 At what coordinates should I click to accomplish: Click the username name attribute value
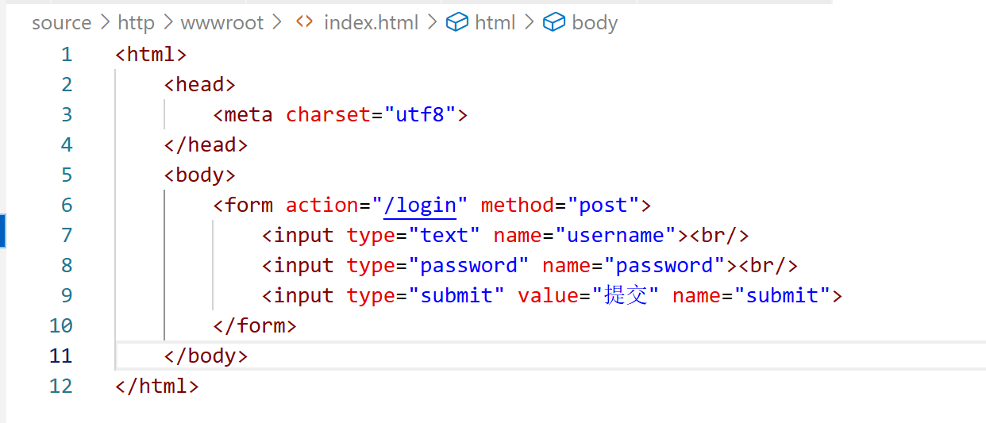pos(615,235)
